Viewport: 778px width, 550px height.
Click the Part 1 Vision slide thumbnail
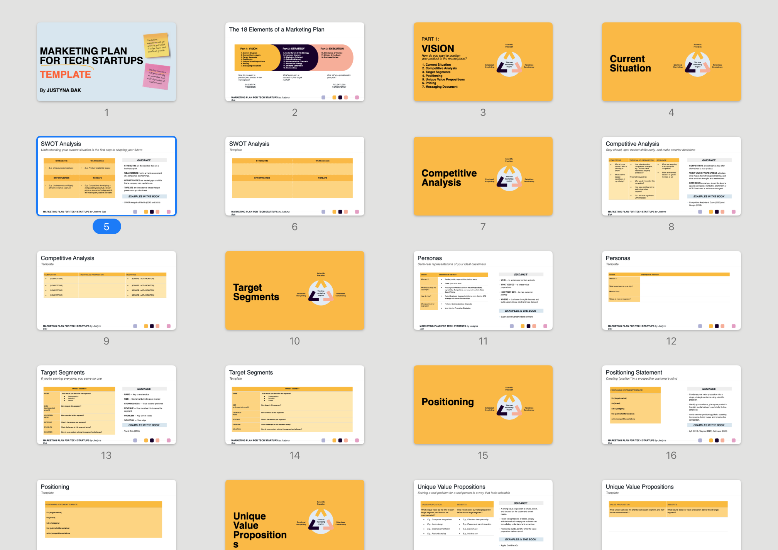pos(483,62)
